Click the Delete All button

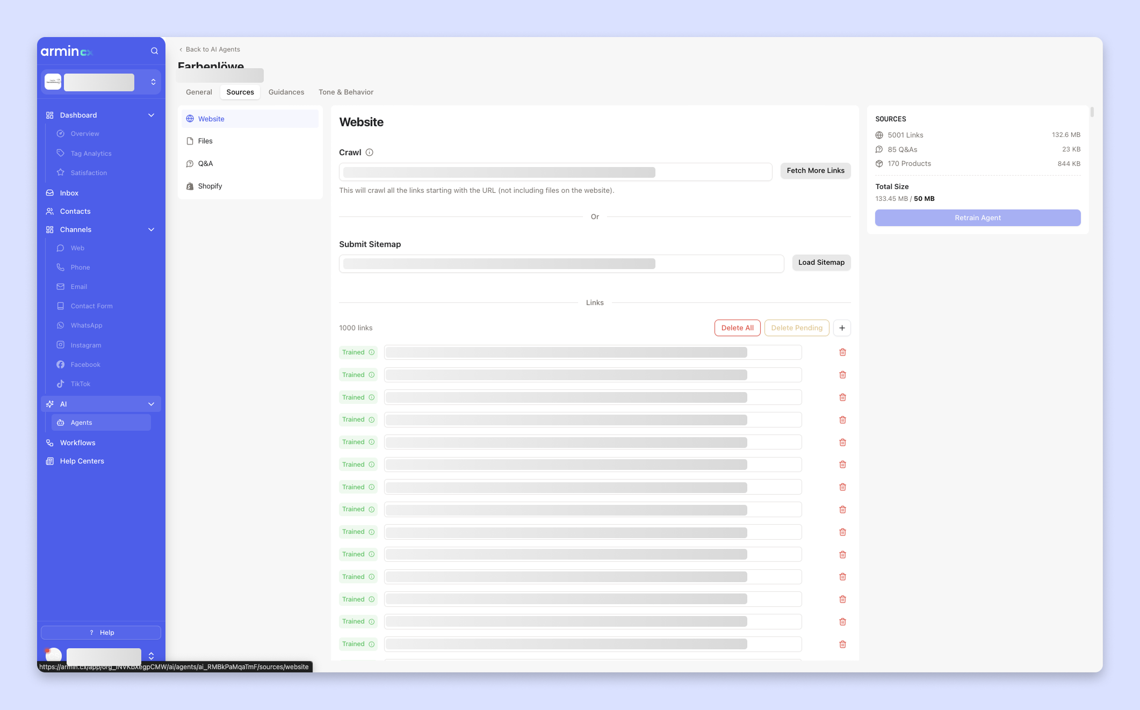point(737,328)
